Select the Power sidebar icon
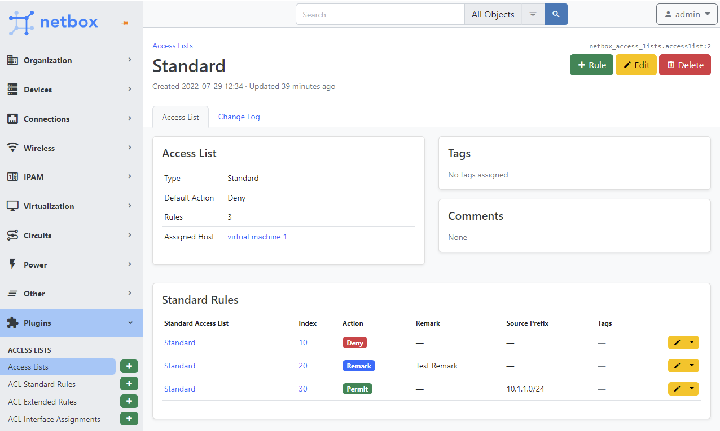The height and width of the screenshot is (431, 720). 12,264
